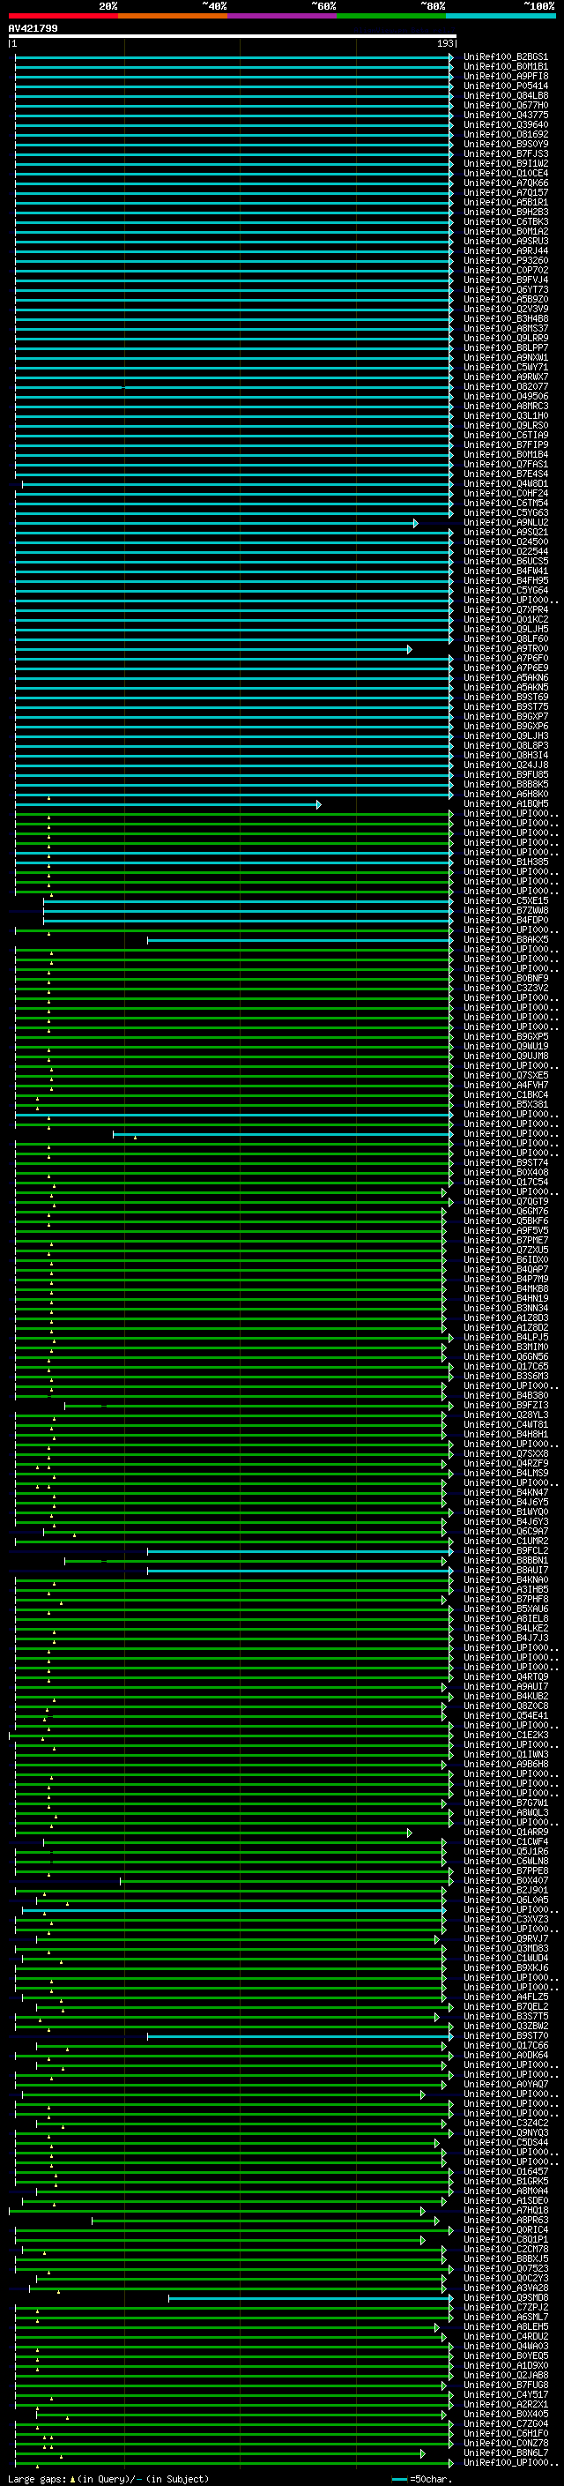This screenshot has height=2486, width=564.
Task: Select the UniRef100_P93260 subject label
Action: pyautogui.click(x=505, y=260)
